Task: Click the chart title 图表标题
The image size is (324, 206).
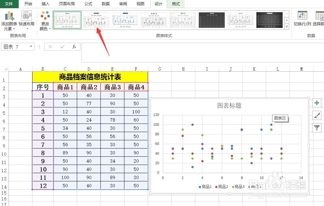Action: (229, 105)
